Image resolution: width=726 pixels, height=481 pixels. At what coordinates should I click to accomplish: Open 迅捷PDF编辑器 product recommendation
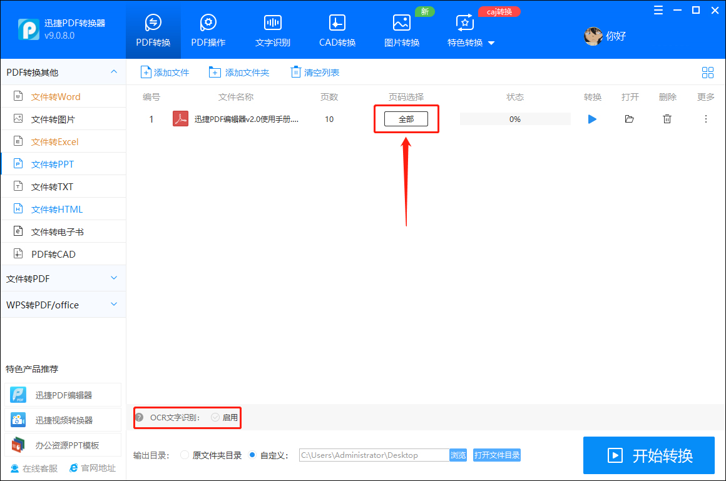tap(63, 395)
